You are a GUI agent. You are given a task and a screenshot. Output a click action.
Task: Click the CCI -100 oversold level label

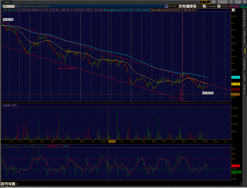[65, 146]
